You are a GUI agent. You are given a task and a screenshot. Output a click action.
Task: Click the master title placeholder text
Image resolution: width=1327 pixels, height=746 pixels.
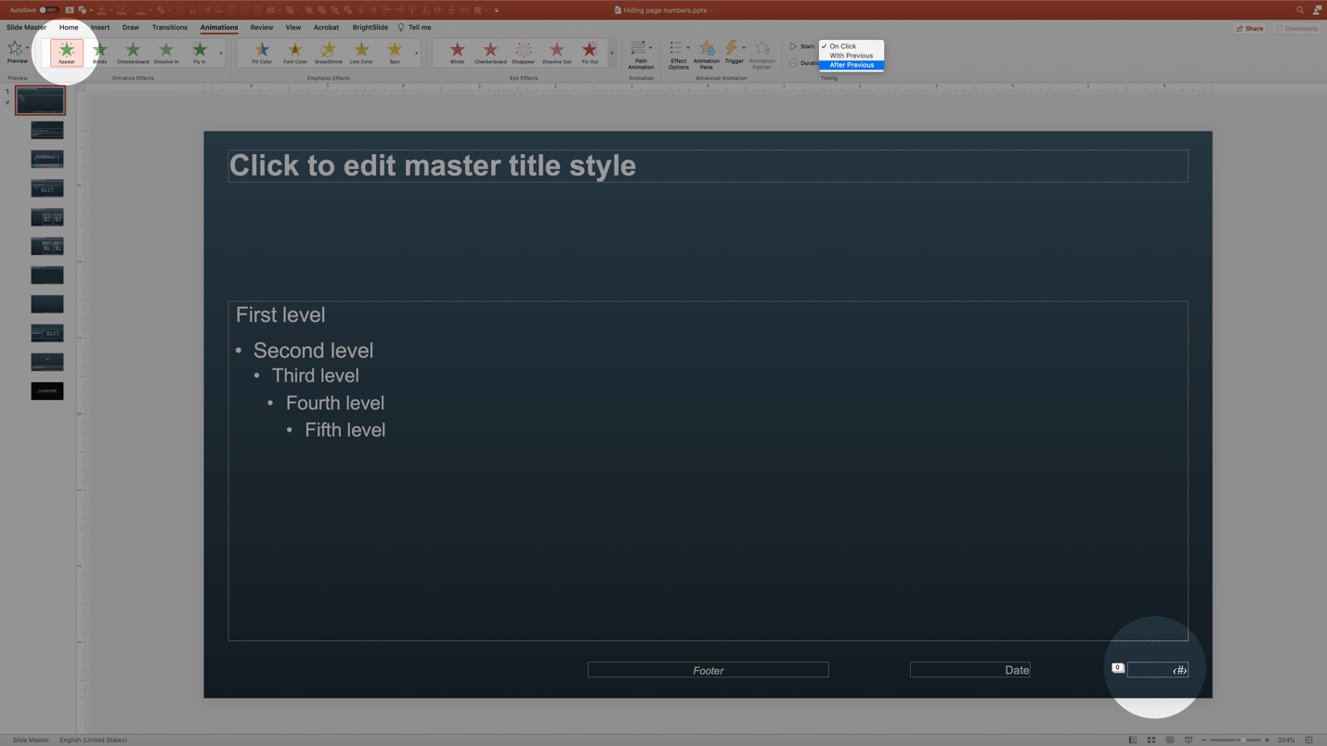433,166
